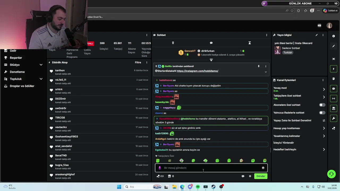Viewport: 340px width, 191px height.
Task: Expand Yasaklanmış kelimeler options
Action: 324,136
